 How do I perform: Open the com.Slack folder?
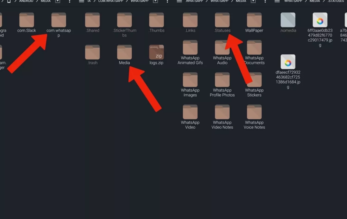(x=27, y=20)
